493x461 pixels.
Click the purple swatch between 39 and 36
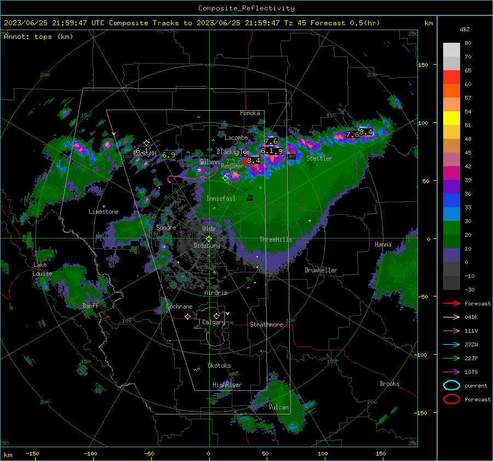click(x=451, y=187)
